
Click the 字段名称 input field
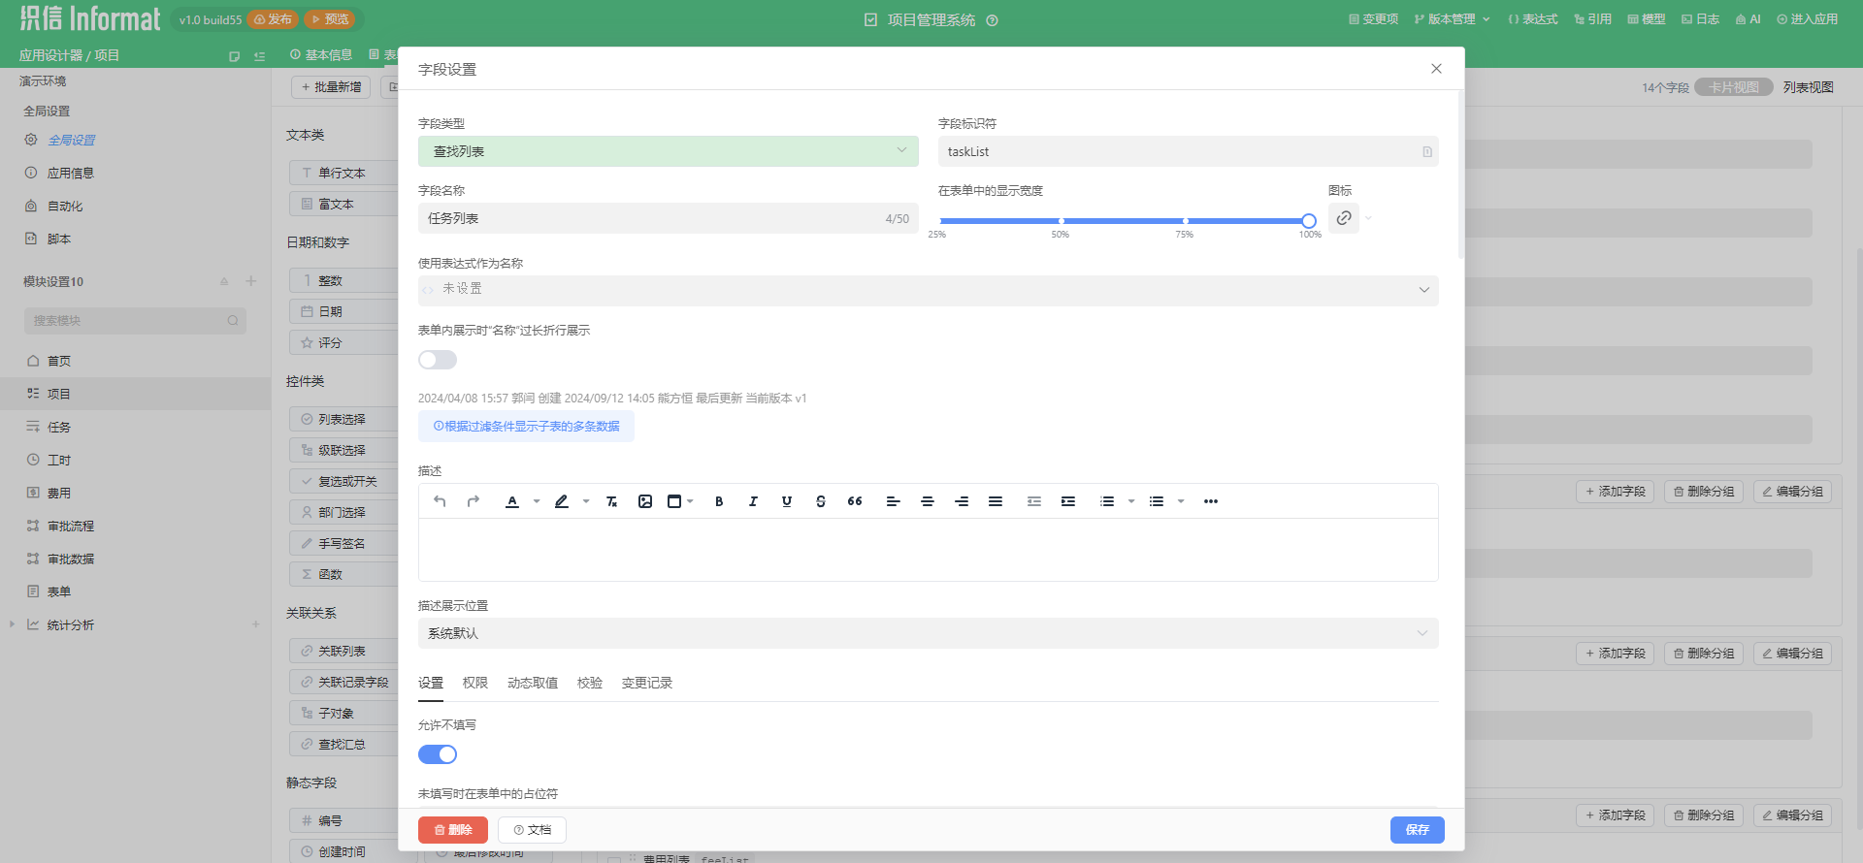[x=669, y=218]
